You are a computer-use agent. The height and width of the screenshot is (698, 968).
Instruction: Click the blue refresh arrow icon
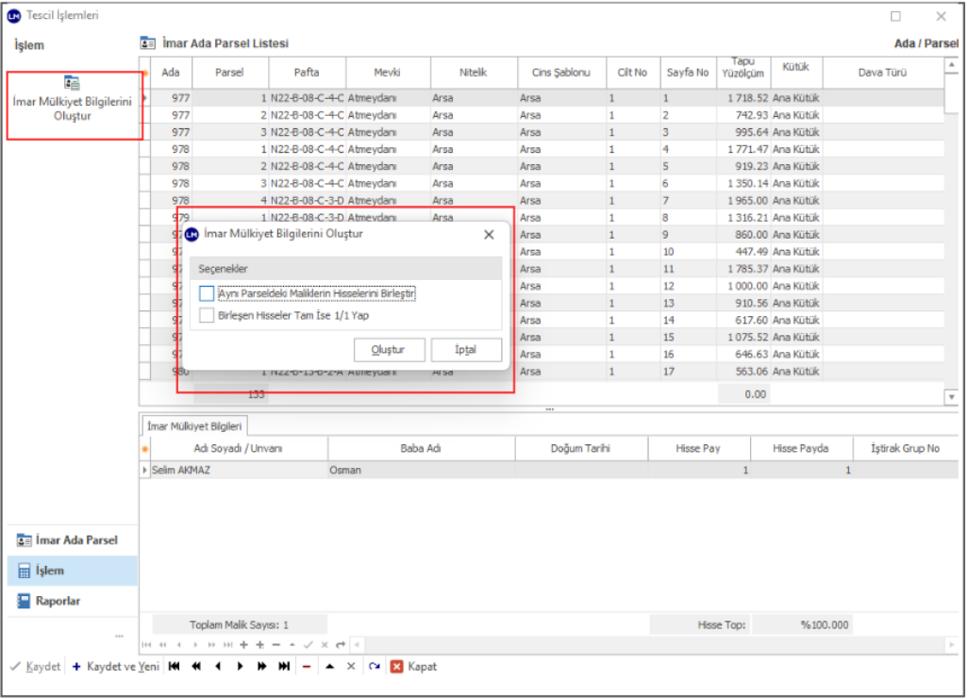pos(375,667)
